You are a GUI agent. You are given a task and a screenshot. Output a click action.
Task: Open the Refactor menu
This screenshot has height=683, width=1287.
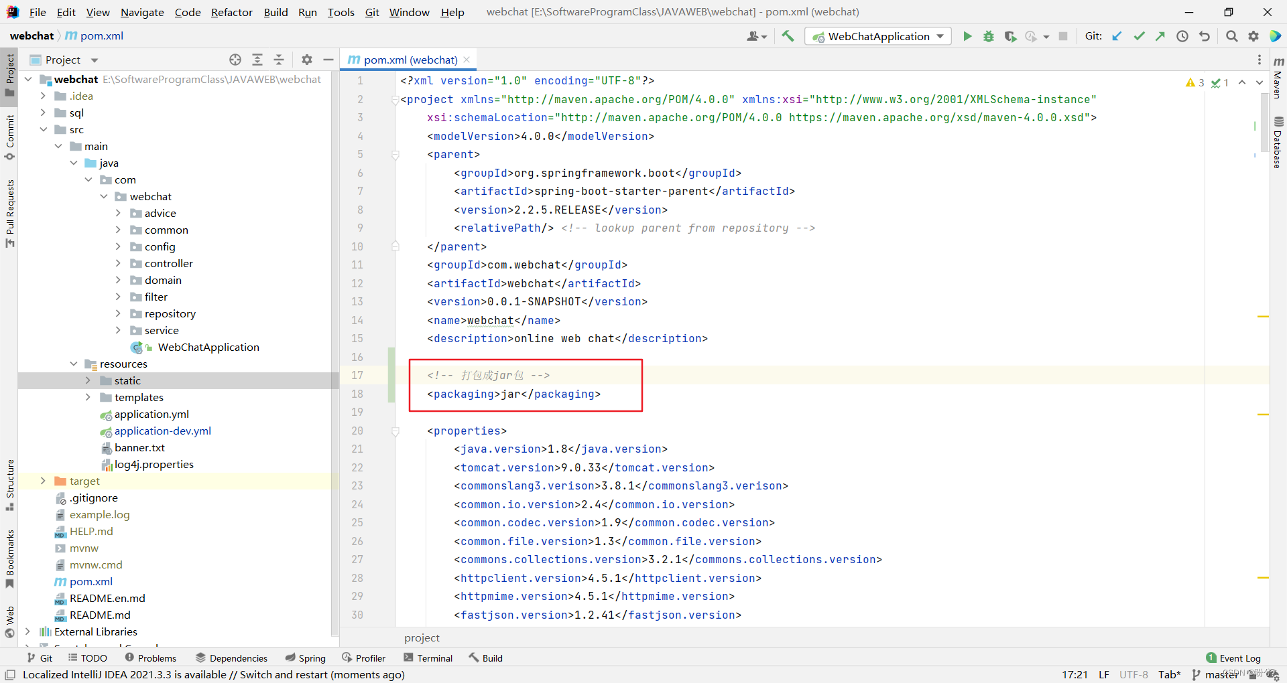coord(232,12)
